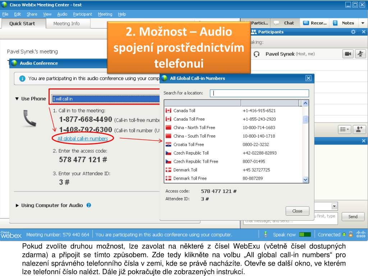368x276 pixels.
Task: Open the Help menu
Action: [122, 14]
